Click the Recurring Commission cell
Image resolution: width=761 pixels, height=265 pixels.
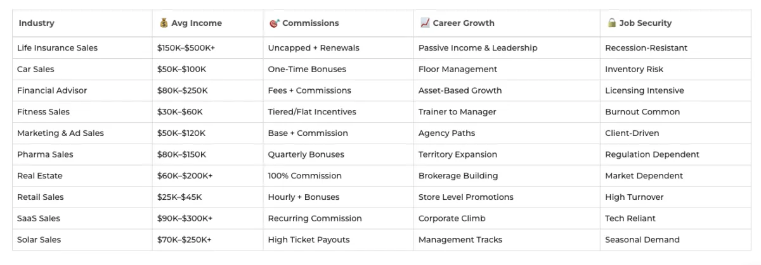tap(315, 218)
